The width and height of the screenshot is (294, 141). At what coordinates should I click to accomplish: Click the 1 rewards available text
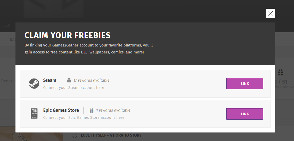[113, 110]
